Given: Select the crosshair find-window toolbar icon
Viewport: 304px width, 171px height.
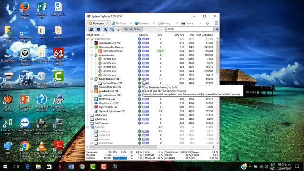Looking at the screenshot, I should point(118,29).
